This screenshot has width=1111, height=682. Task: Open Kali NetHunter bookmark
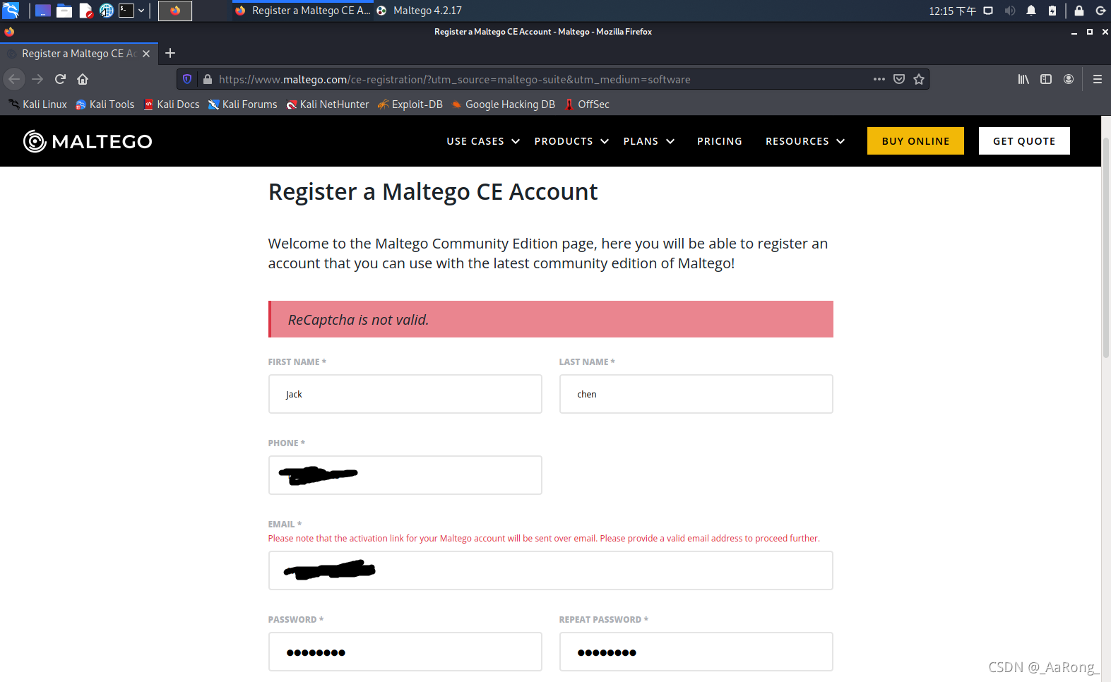click(328, 104)
